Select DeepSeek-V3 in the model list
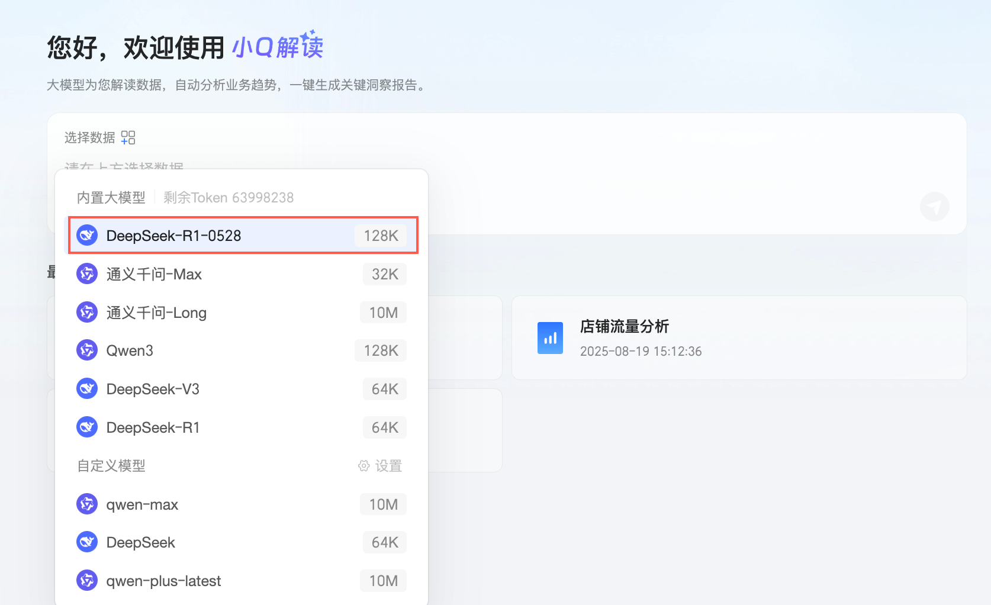The image size is (991, 605). 242,389
